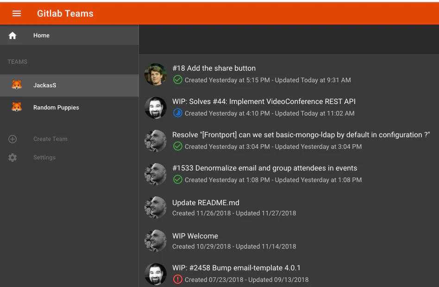439x287 pixels.
Task: Click the JackasS team fox icon
Action: [17, 85]
